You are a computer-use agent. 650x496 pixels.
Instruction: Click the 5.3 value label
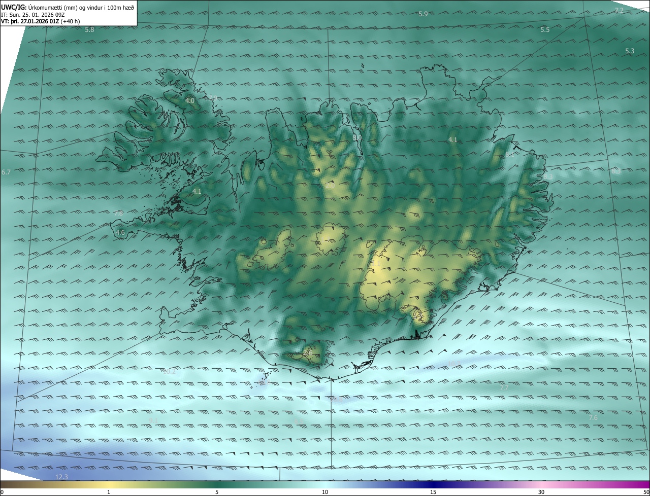coord(630,51)
